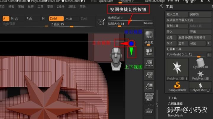
Task: Click the R button beside PolyMesh3D_1 slider
Action: (209, 55)
